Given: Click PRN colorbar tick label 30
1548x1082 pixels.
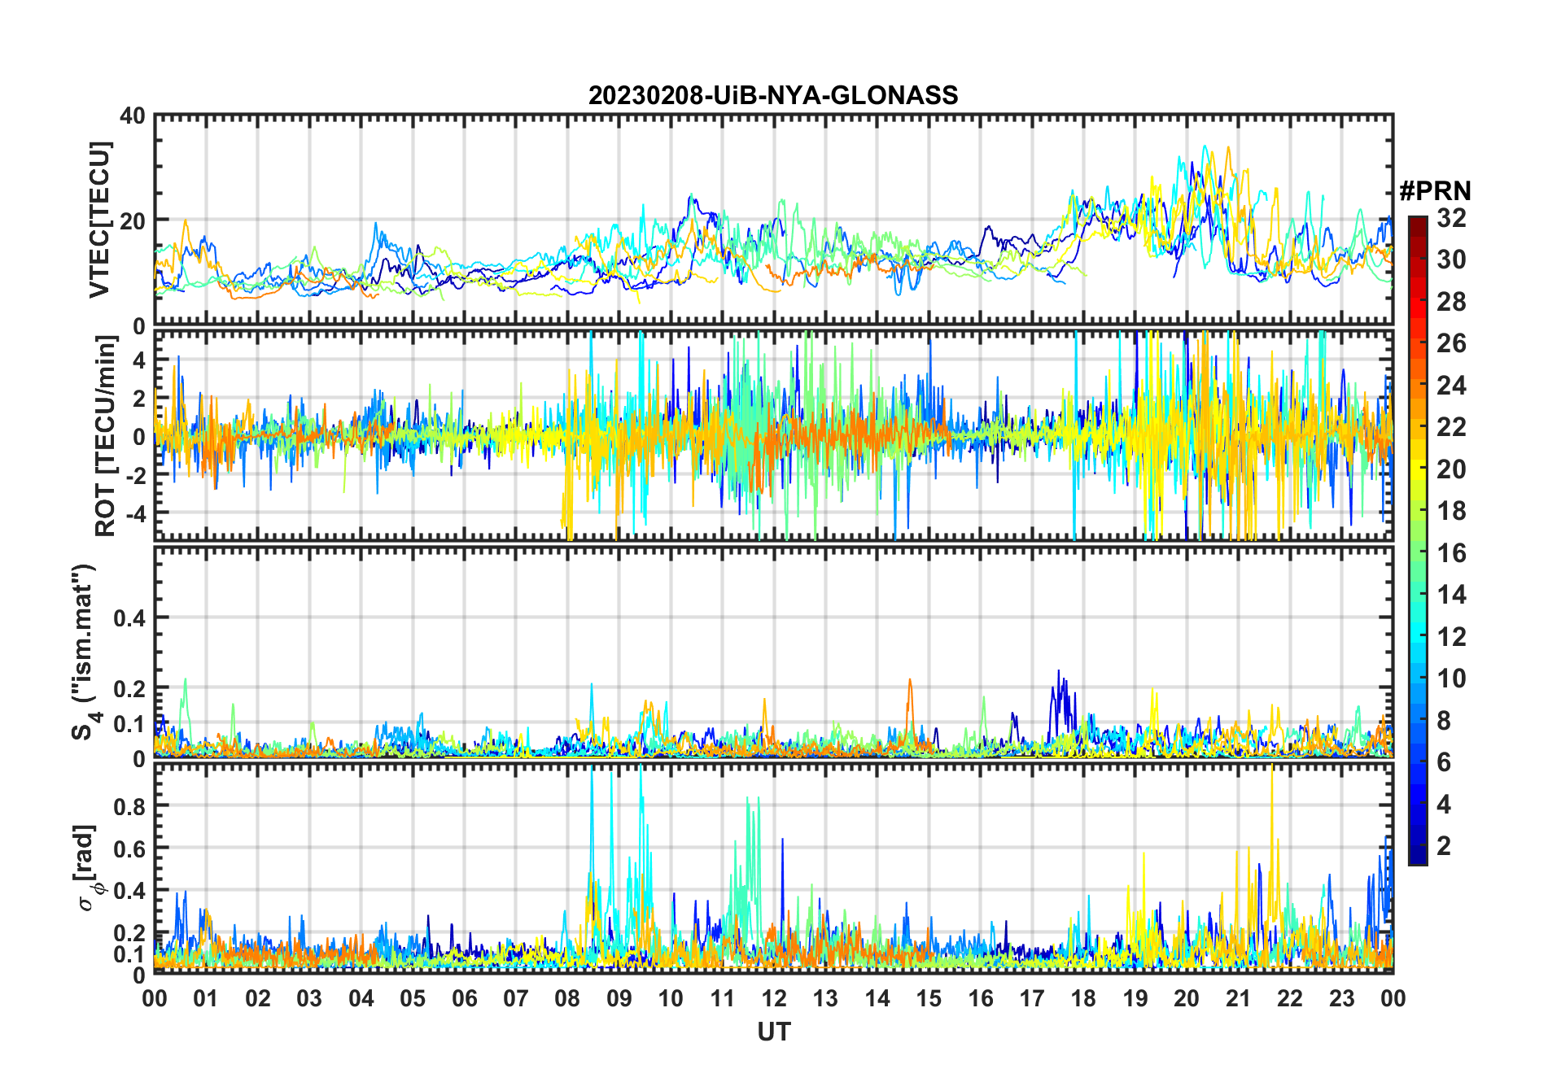Looking at the screenshot, I should 1451,260.
